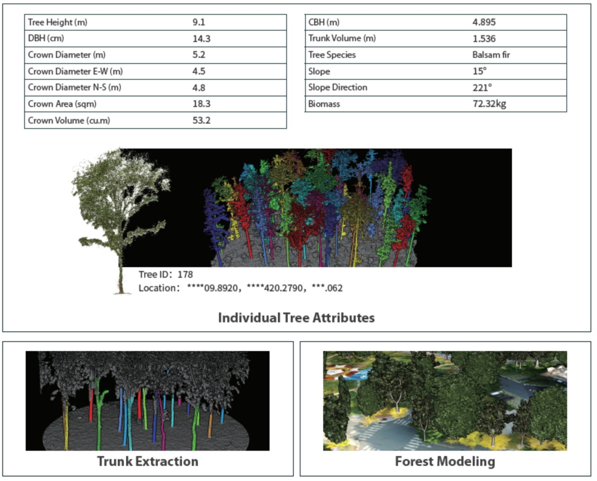Image resolution: width=597 pixels, height=481 pixels.
Task: Click the Individual Tree Attributes heading
Action: tap(296, 318)
